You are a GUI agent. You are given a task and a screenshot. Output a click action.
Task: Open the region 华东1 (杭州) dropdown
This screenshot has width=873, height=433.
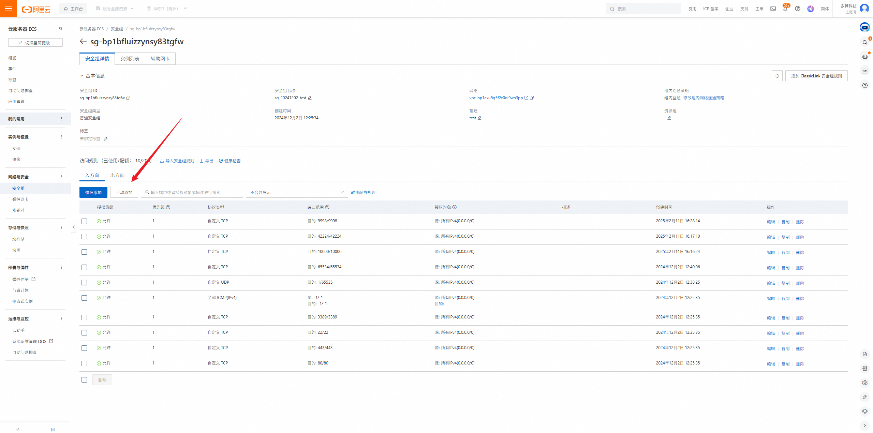coord(167,9)
